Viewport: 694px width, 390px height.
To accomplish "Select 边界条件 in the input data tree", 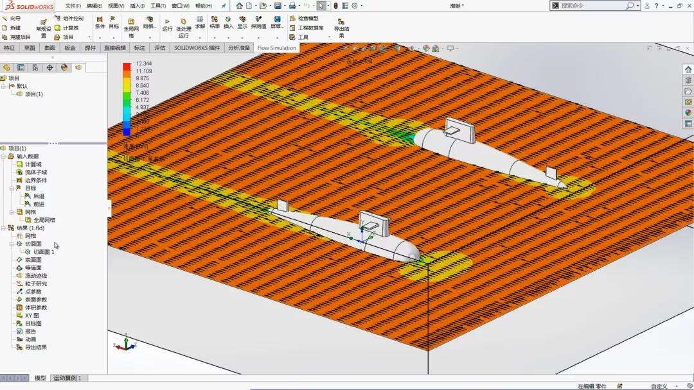I will [35, 180].
